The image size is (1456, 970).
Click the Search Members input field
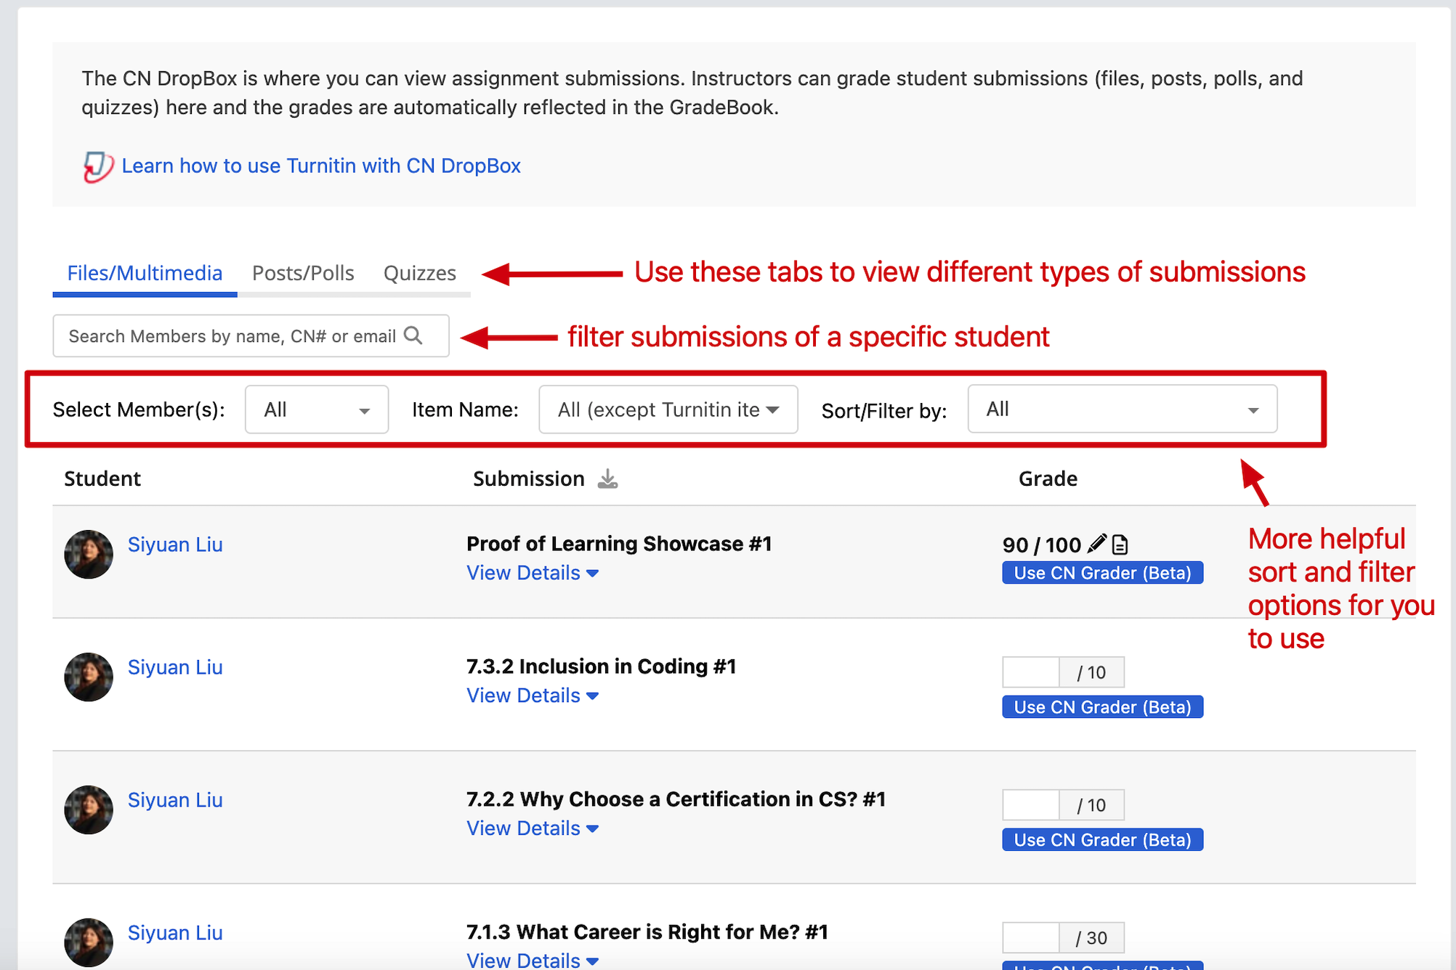click(x=232, y=336)
